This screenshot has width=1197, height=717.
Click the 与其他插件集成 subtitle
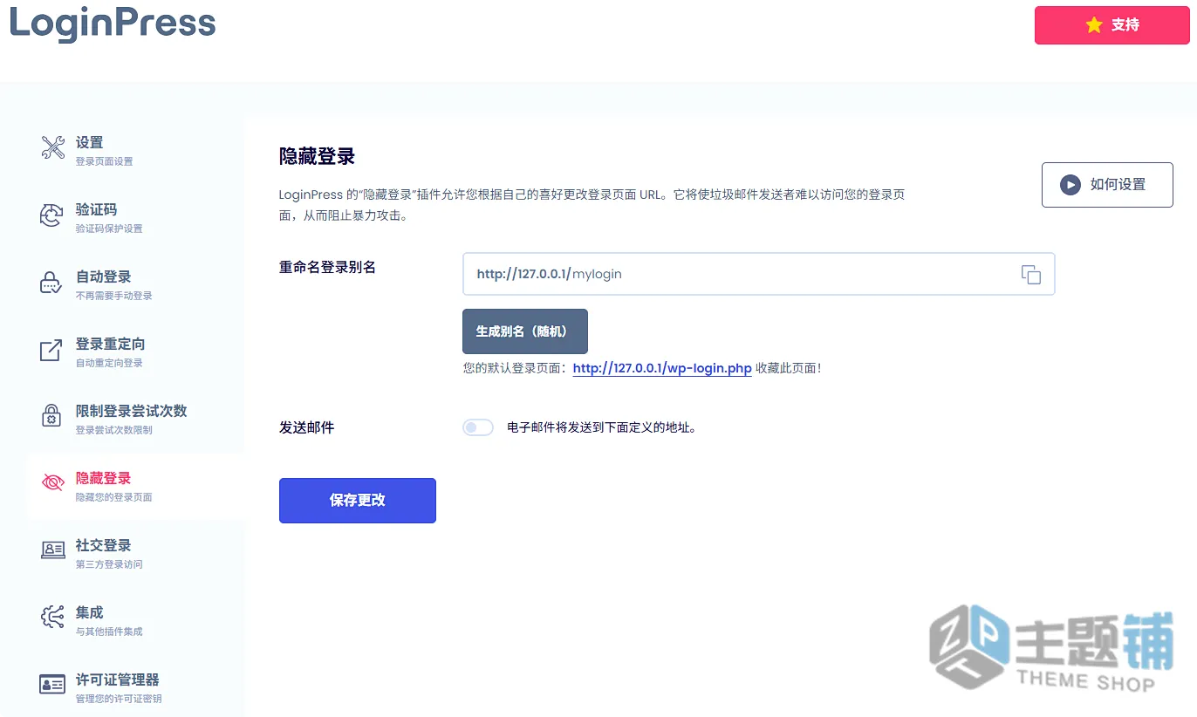[109, 632]
